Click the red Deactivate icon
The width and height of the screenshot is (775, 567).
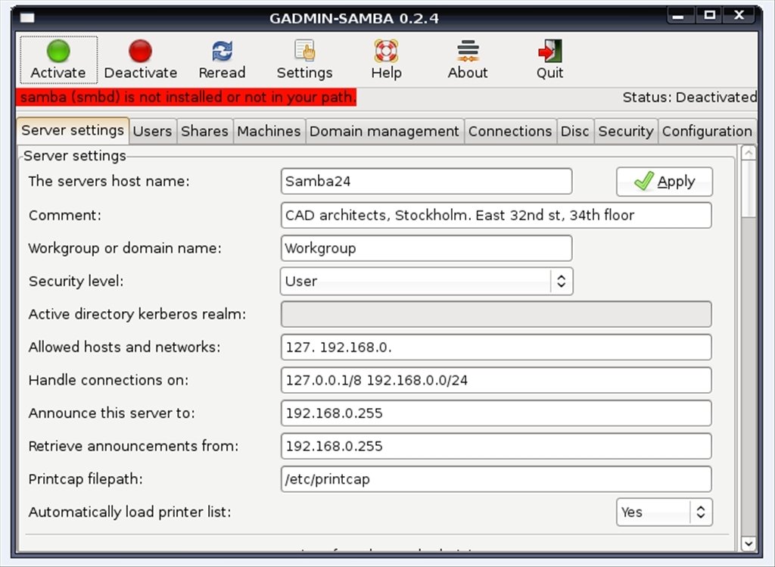click(140, 51)
